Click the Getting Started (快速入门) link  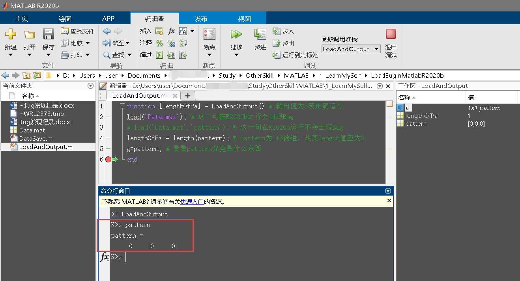[x=192, y=201]
